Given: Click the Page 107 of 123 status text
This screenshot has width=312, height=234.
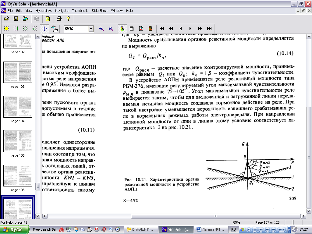Looking at the screenshot, I should pos(267,222).
